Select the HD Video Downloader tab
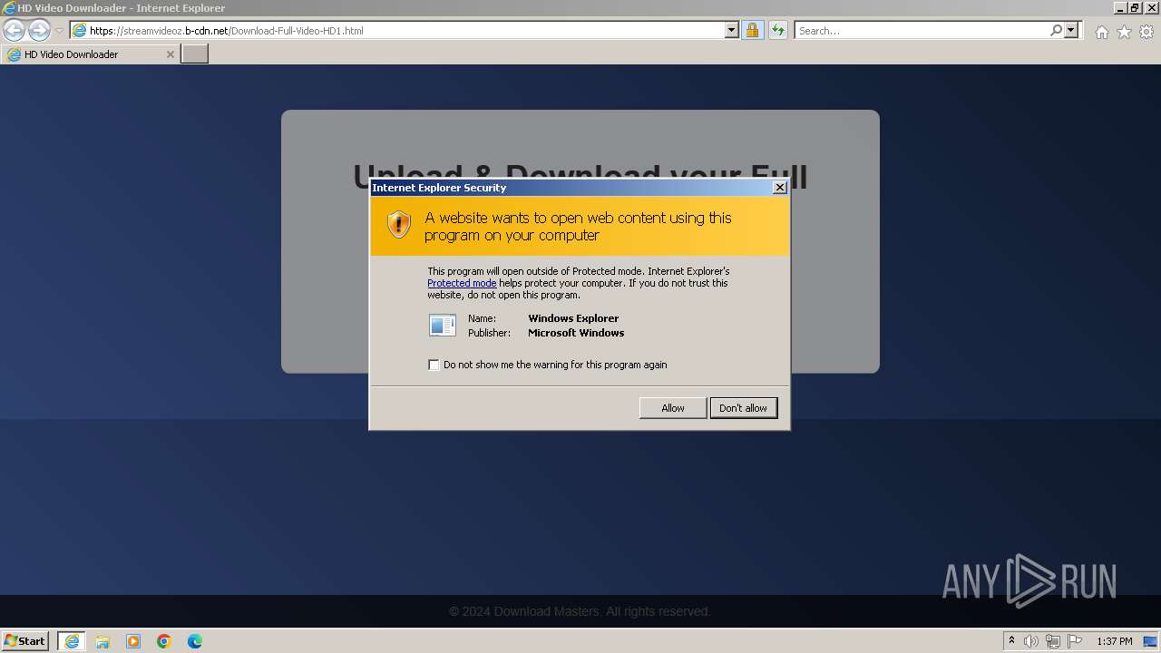This screenshot has width=1161, height=653. pos(90,54)
